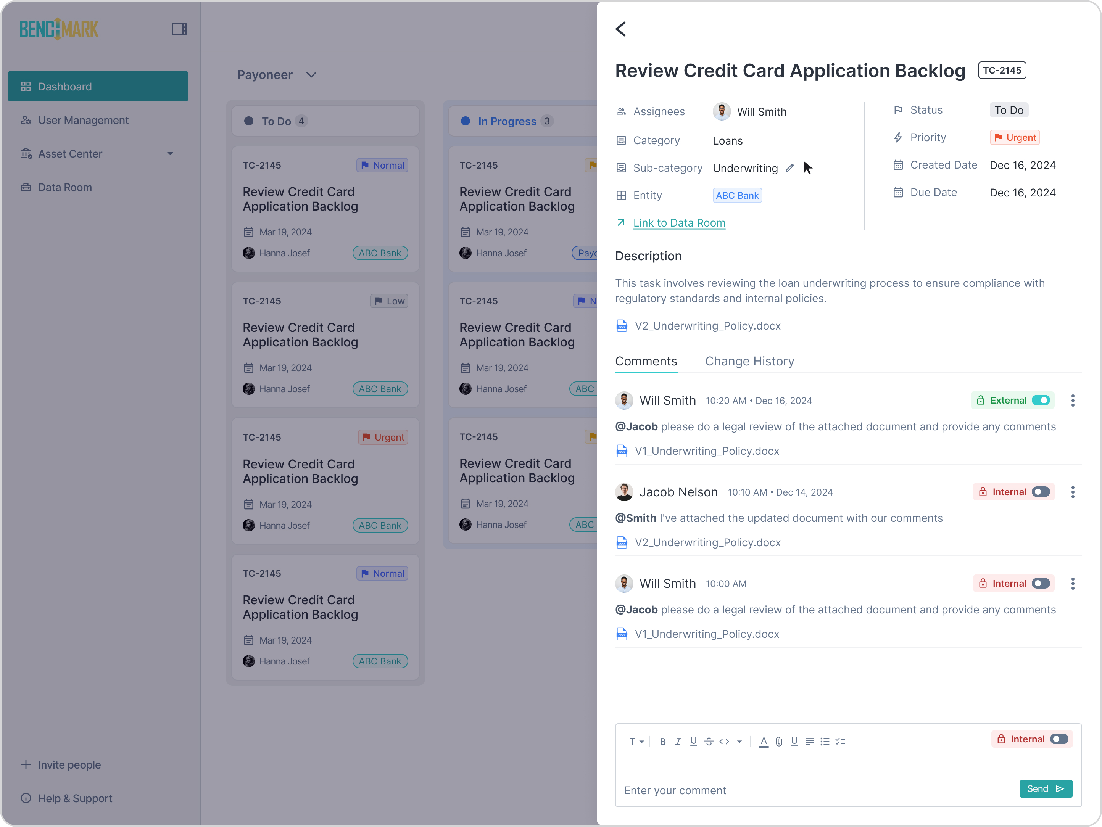The height and width of the screenshot is (827, 1102).
Task: Change the To Do status value
Action: point(1009,111)
